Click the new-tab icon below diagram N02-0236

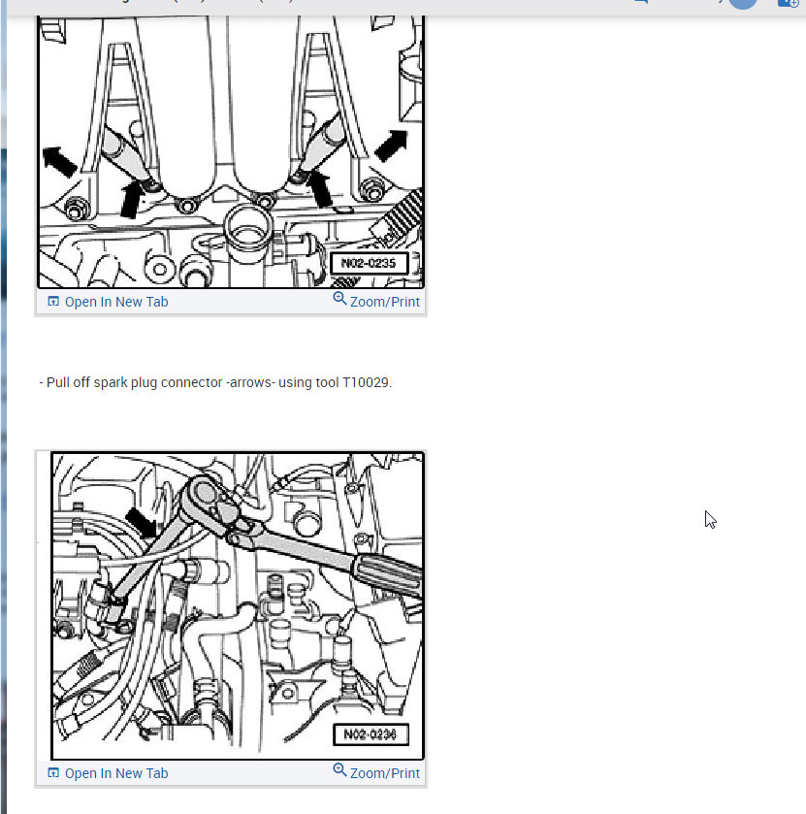click(x=53, y=772)
